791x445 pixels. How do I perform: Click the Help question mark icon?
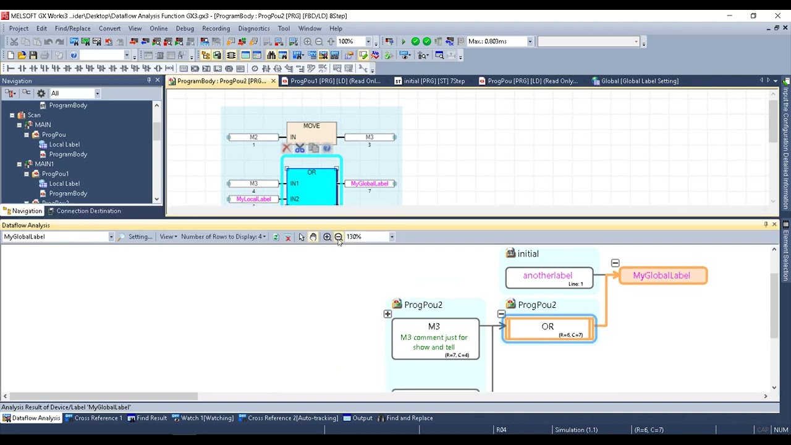coord(74,55)
